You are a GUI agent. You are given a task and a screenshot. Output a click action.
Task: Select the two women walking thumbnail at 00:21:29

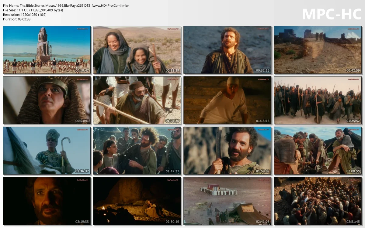pos(137,50)
